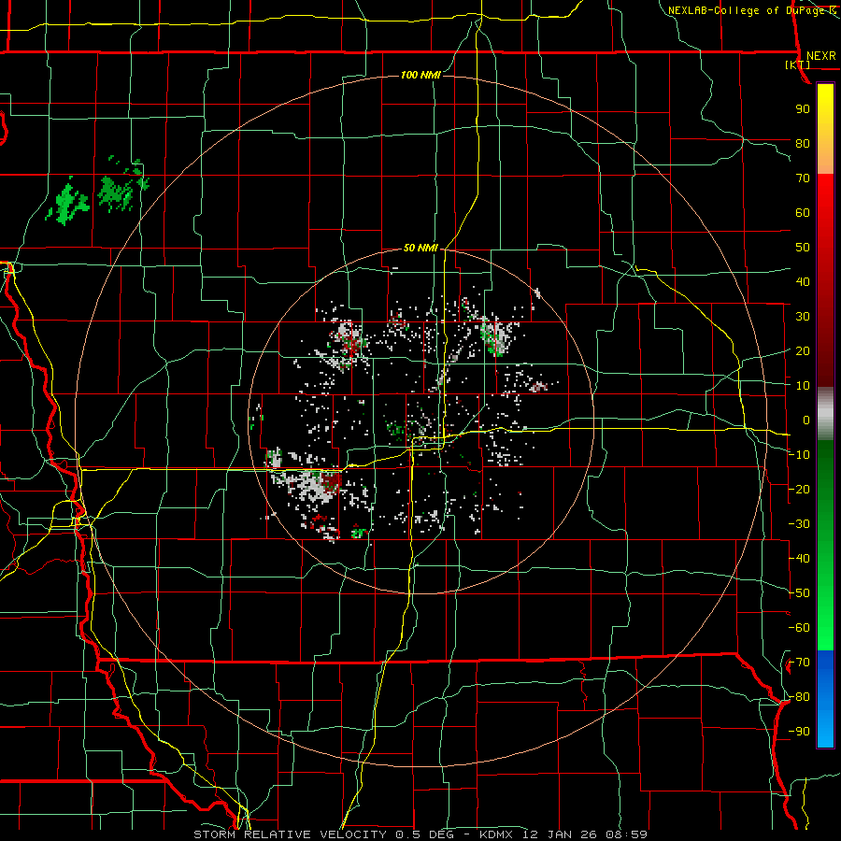Screen dimensions: 841x841
Task: Click the -60 value on the velocity scale
Action: tap(799, 628)
